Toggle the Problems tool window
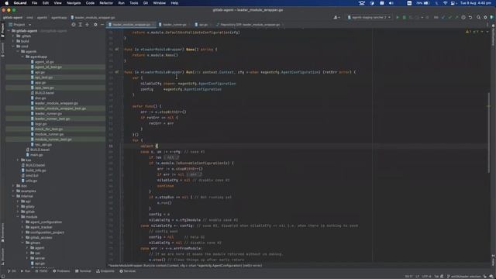The image size is (496, 279). click(x=61, y=271)
